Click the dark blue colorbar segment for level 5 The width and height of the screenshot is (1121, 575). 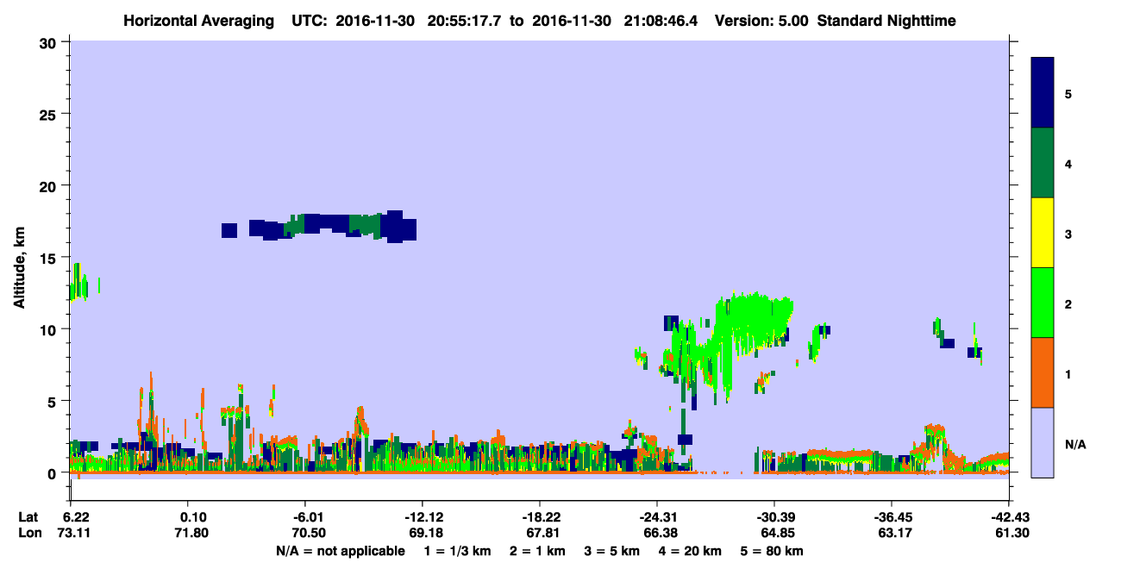[x=1043, y=92]
